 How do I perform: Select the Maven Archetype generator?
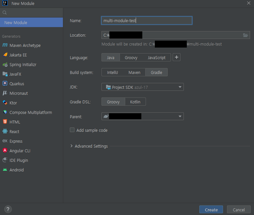coord(31,45)
